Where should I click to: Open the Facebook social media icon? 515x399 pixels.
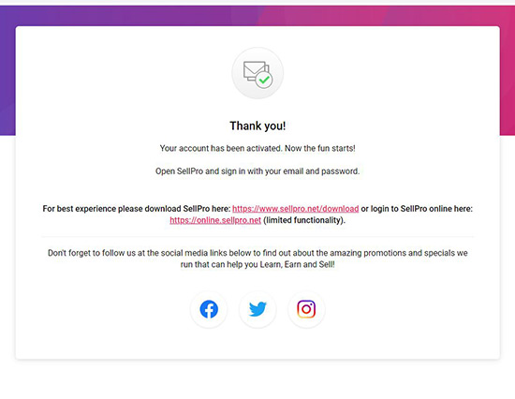tap(209, 309)
